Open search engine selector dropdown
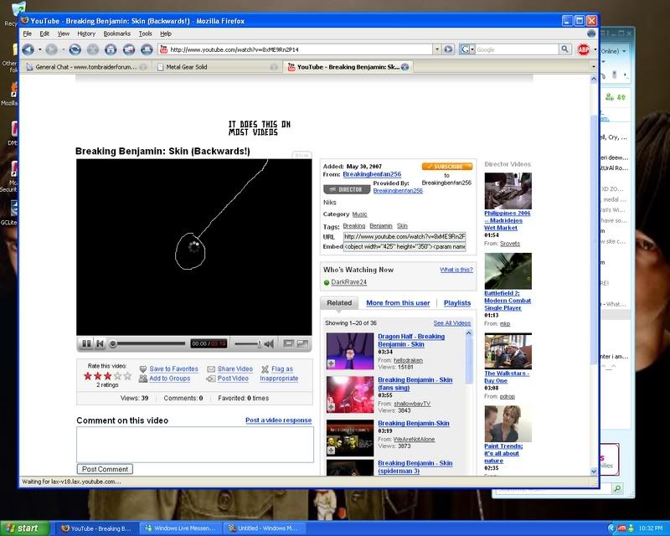The height and width of the screenshot is (536, 670). coord(467,49)
